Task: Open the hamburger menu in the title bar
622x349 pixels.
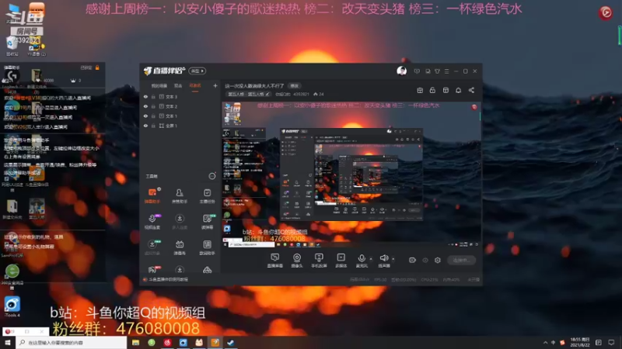Action: [446, 71]
